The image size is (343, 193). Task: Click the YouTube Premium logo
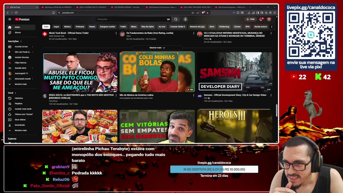[x=22, y=19]
